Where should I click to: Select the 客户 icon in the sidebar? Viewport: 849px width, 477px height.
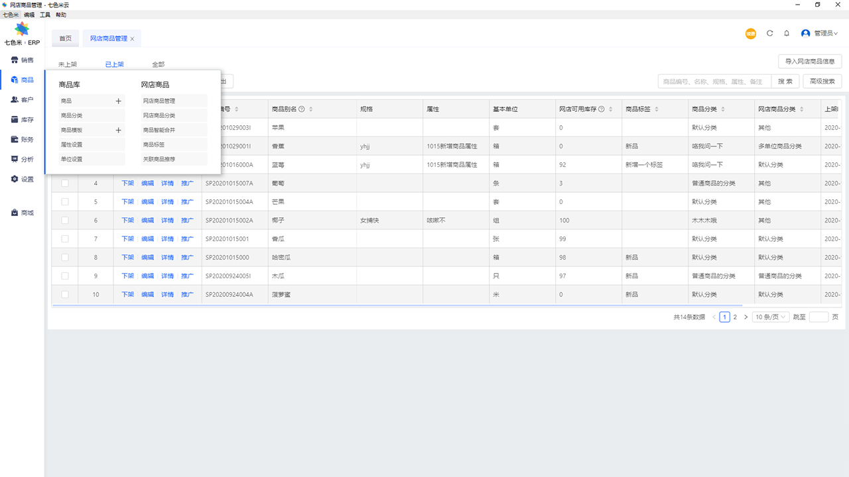click(21, 99)
